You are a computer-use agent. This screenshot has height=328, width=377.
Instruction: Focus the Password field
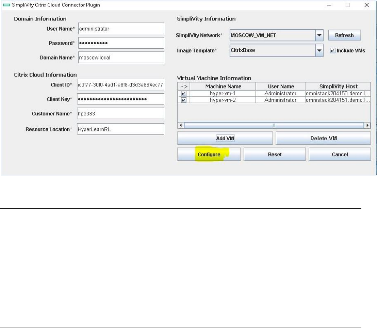121,43
